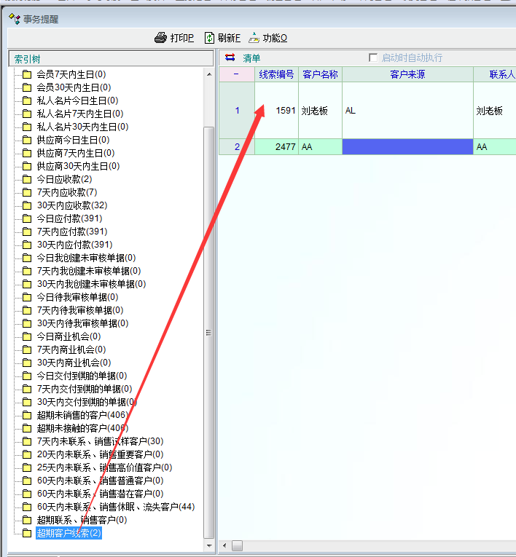Select 超期未销售的客户(406) in the tree
516x557 pixels.
[82, 415]
